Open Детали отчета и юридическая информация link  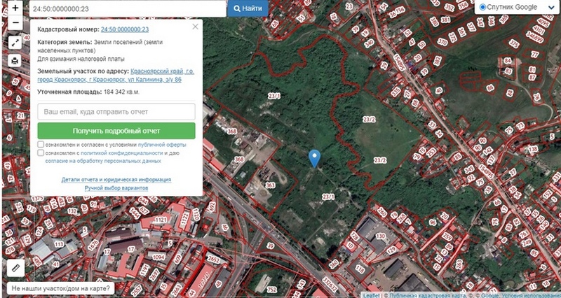click(x=116, y=180)
